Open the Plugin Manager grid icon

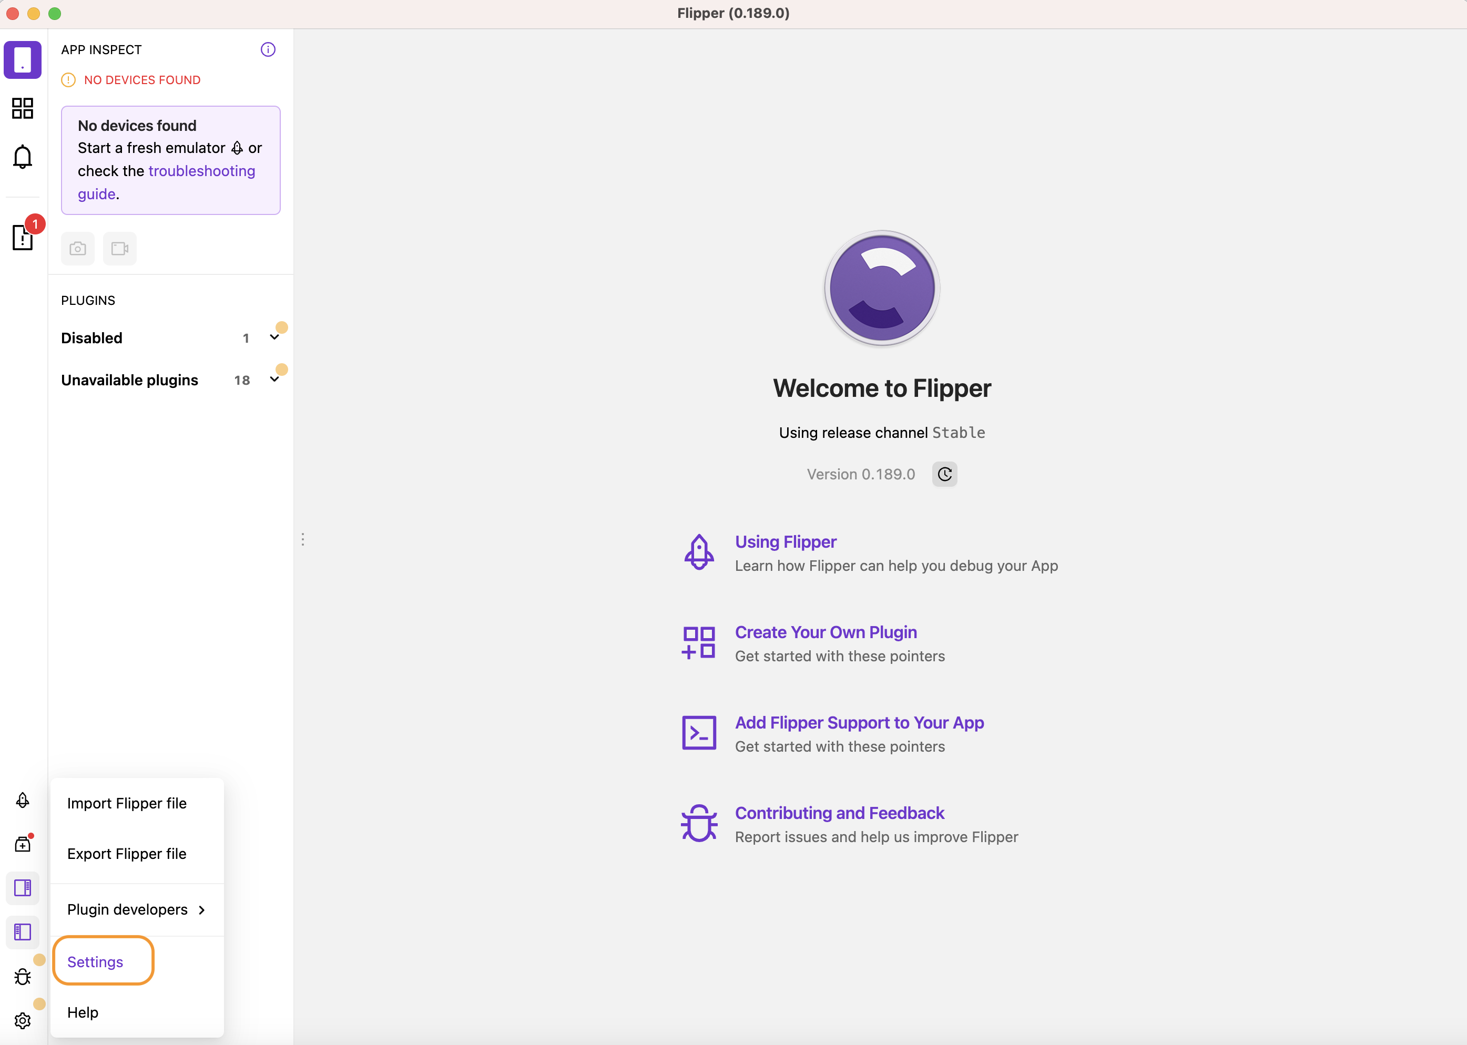(x=23, y=108)
